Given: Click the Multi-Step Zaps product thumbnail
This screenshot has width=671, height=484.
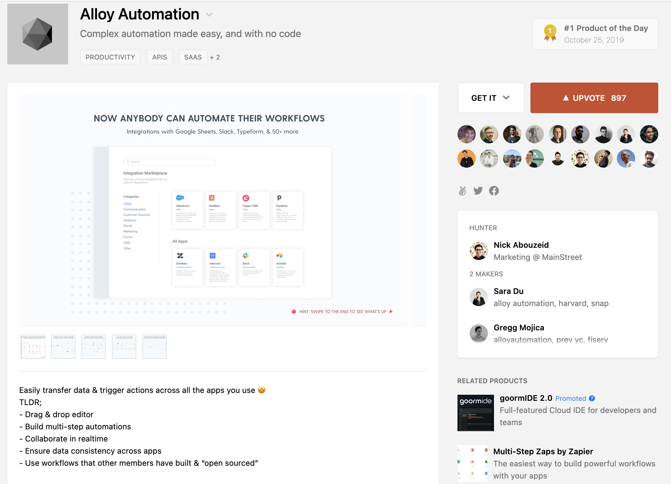Looking at the screenshot, I should (472, 463).
